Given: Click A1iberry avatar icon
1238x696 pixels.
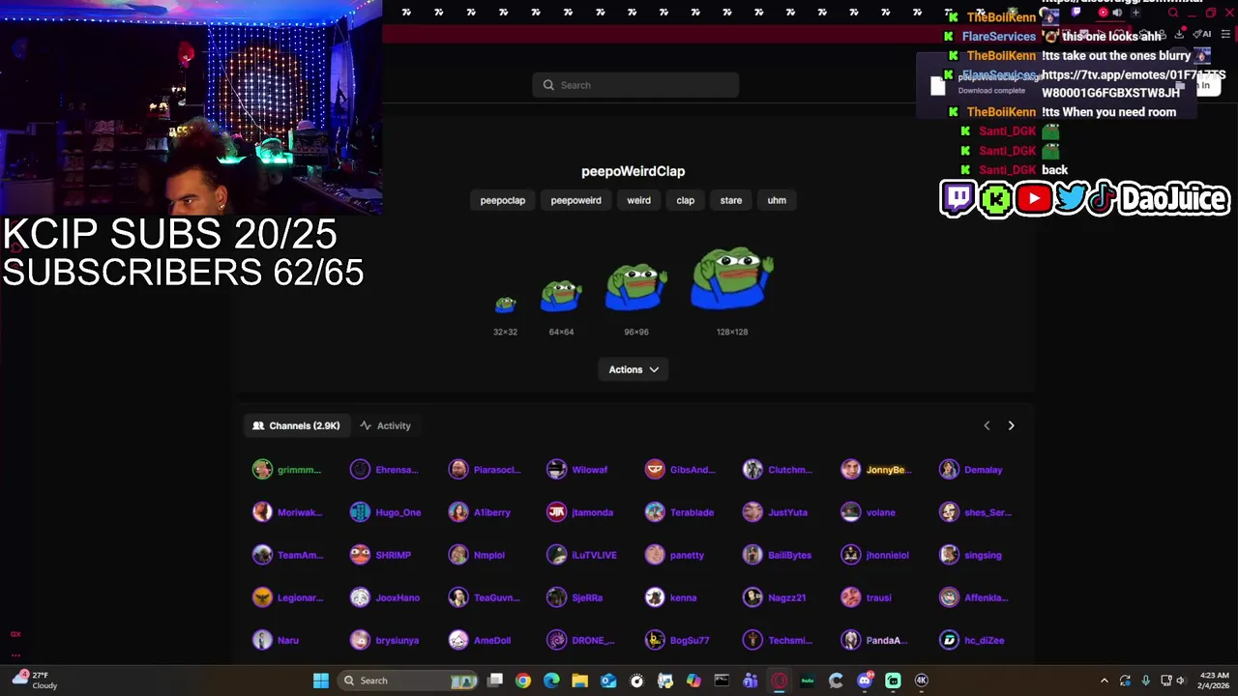Looking at the screenshot, I should tap(458, 512).
